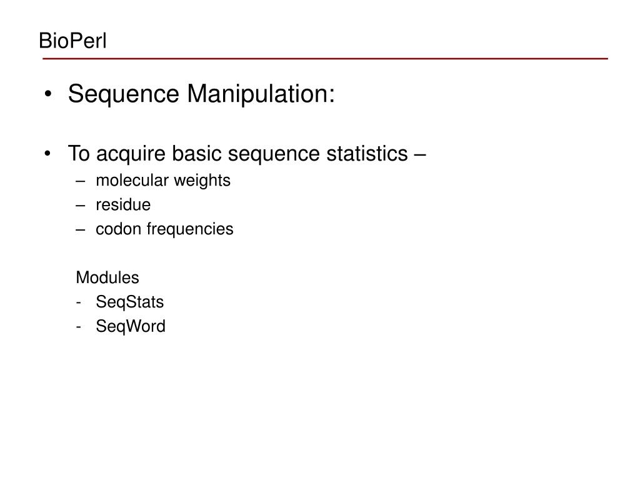Select the Sequence Manipulation heading text
The height and width of the screenshot is (480, 640).
(x=201, y=94)
